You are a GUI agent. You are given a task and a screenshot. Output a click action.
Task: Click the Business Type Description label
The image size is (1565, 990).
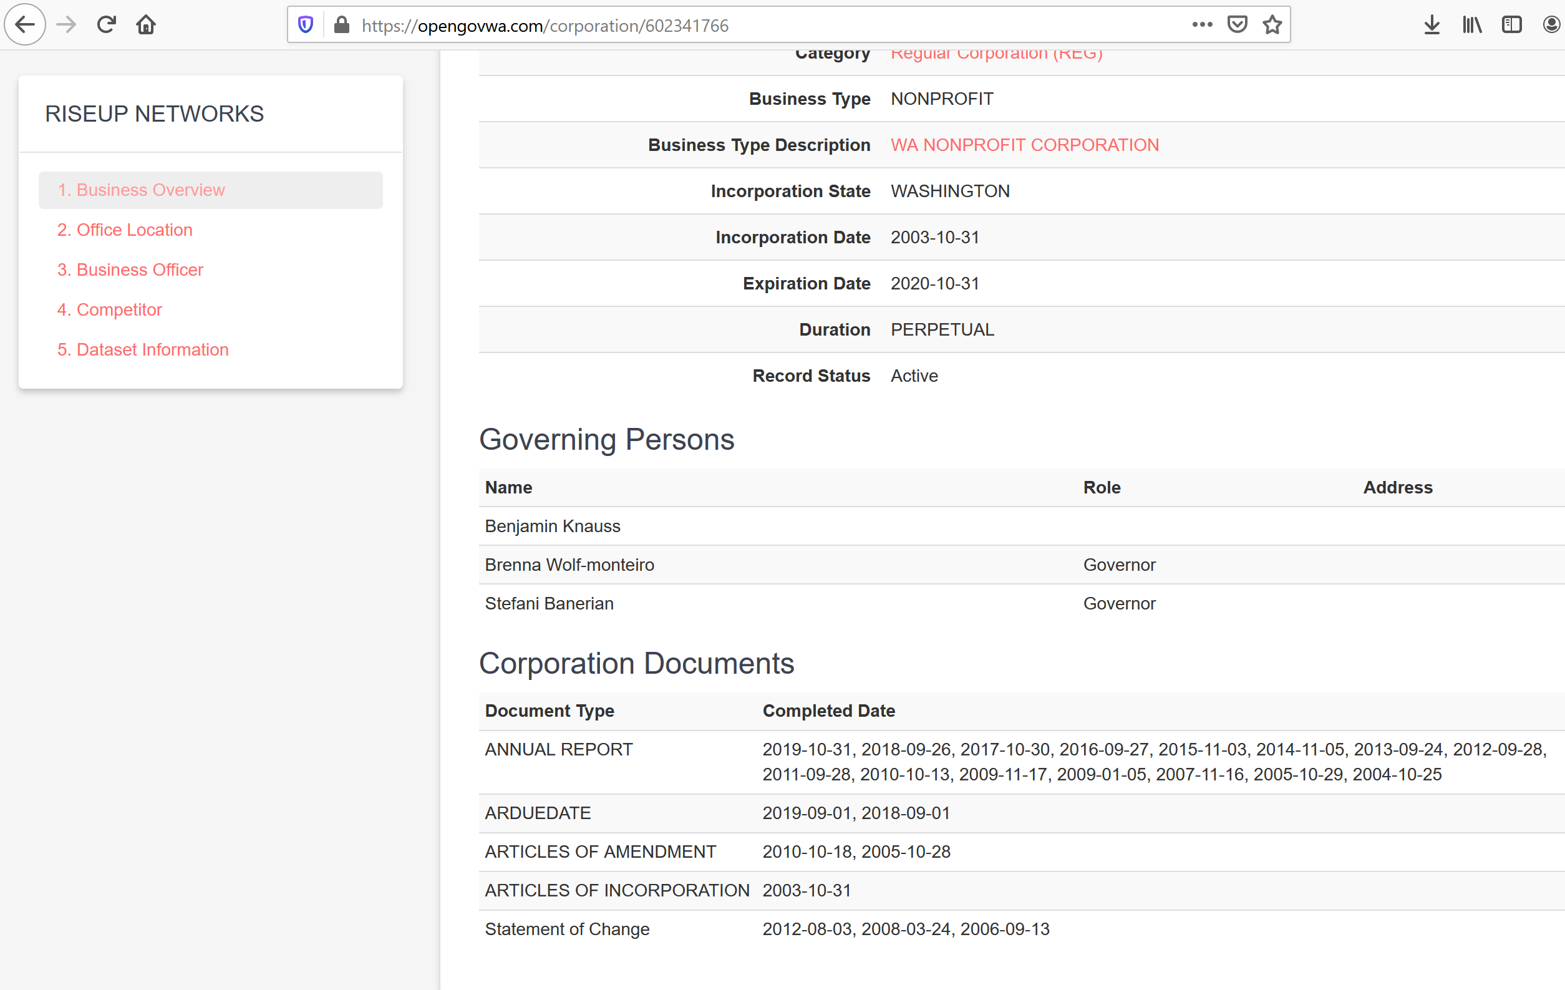click(x=759, y=145)
